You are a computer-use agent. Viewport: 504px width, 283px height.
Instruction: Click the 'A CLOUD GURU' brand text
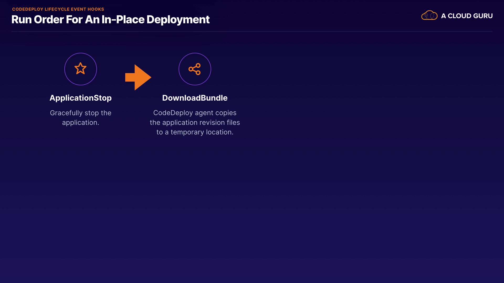coord(467,16)
